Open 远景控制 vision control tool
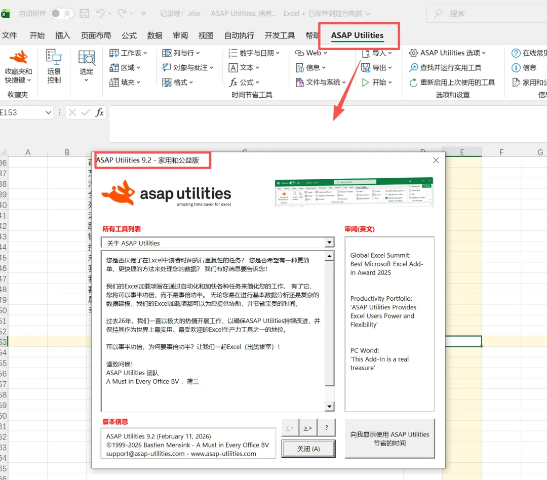This screenshot has width=547, height=480. [x=54, y=66]
